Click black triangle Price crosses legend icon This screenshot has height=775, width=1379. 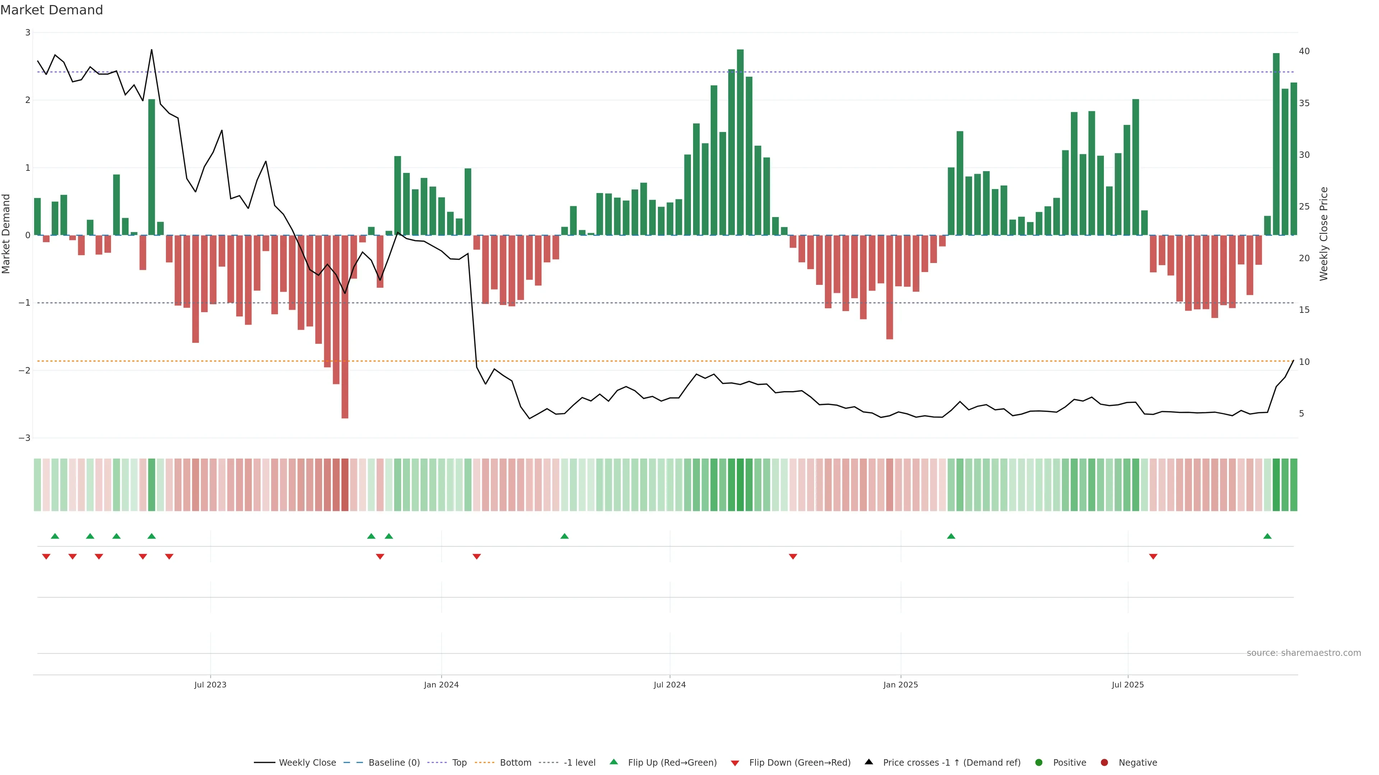pyautogui.click(x=869, y=762)
